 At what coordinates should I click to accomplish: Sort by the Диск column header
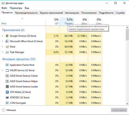tap(81, 22)
